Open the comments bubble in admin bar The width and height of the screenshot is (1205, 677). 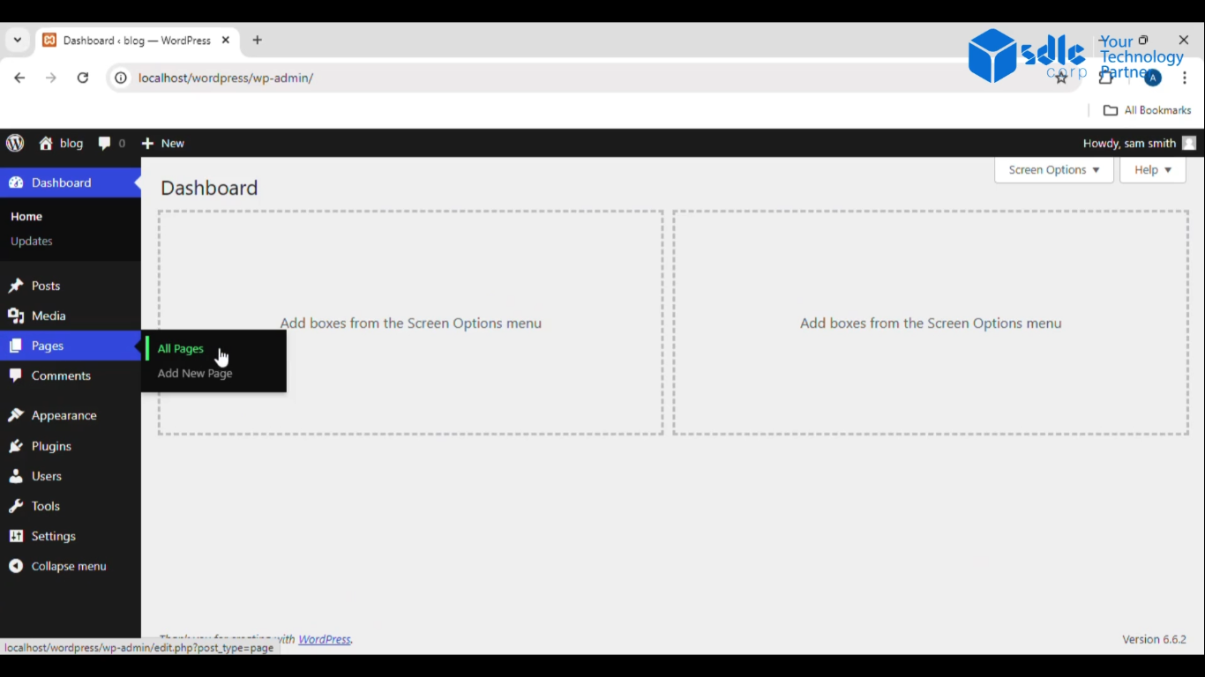tap(105, 143)
